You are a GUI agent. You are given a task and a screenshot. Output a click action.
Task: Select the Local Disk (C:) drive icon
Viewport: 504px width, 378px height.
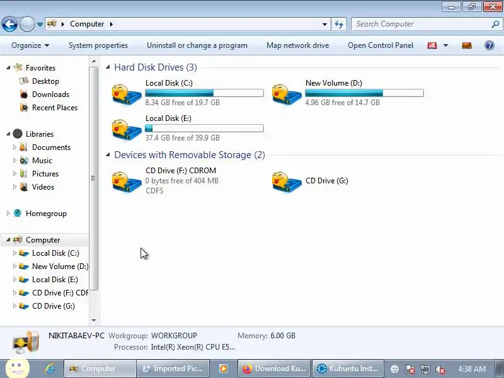[127, 93]
